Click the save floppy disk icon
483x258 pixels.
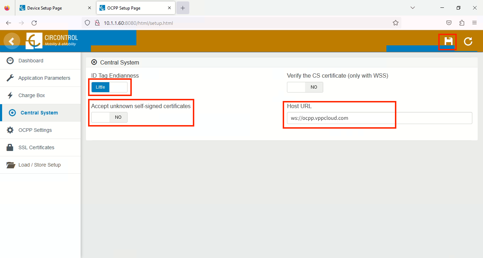pos(448,41)
